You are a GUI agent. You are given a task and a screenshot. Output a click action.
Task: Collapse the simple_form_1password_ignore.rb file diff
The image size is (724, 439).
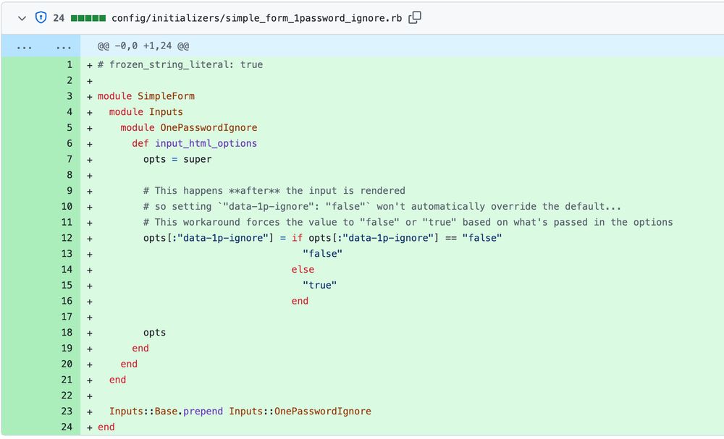click(x=22, y=19)
